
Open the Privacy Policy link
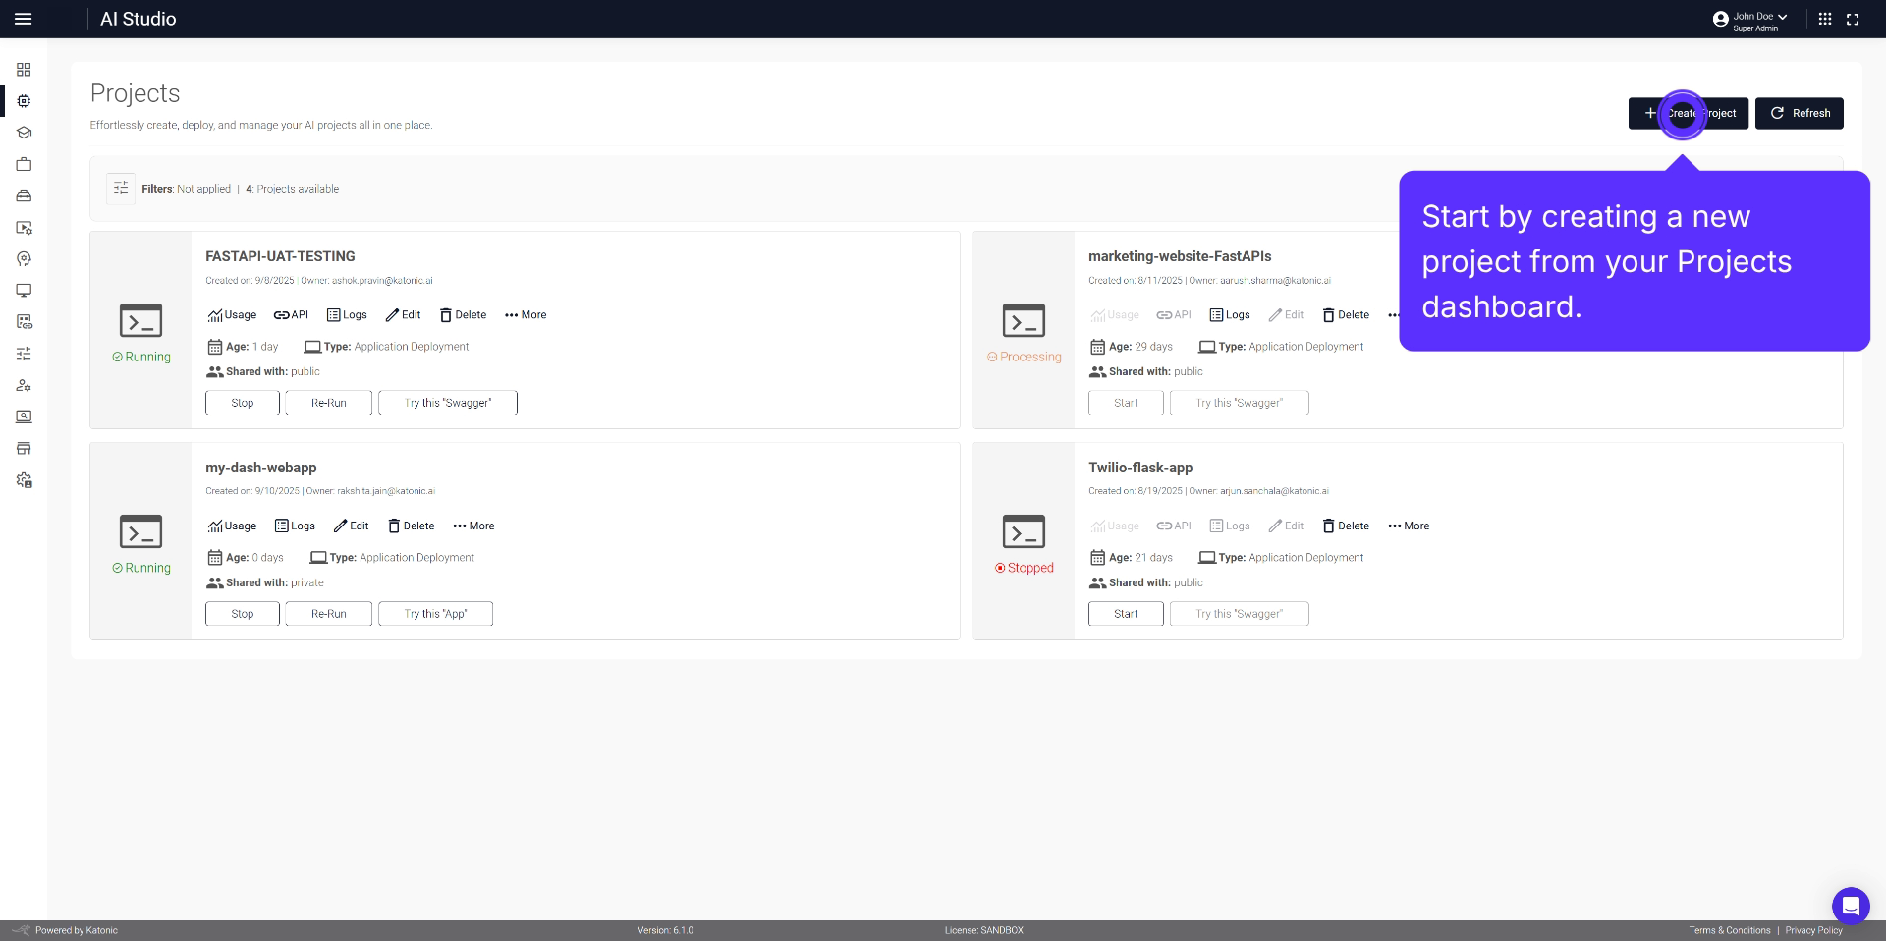(1813, 930)
